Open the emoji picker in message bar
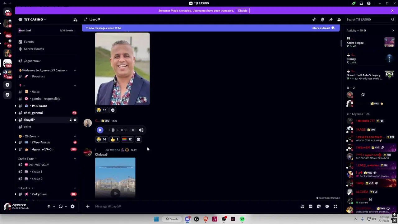 327,206
